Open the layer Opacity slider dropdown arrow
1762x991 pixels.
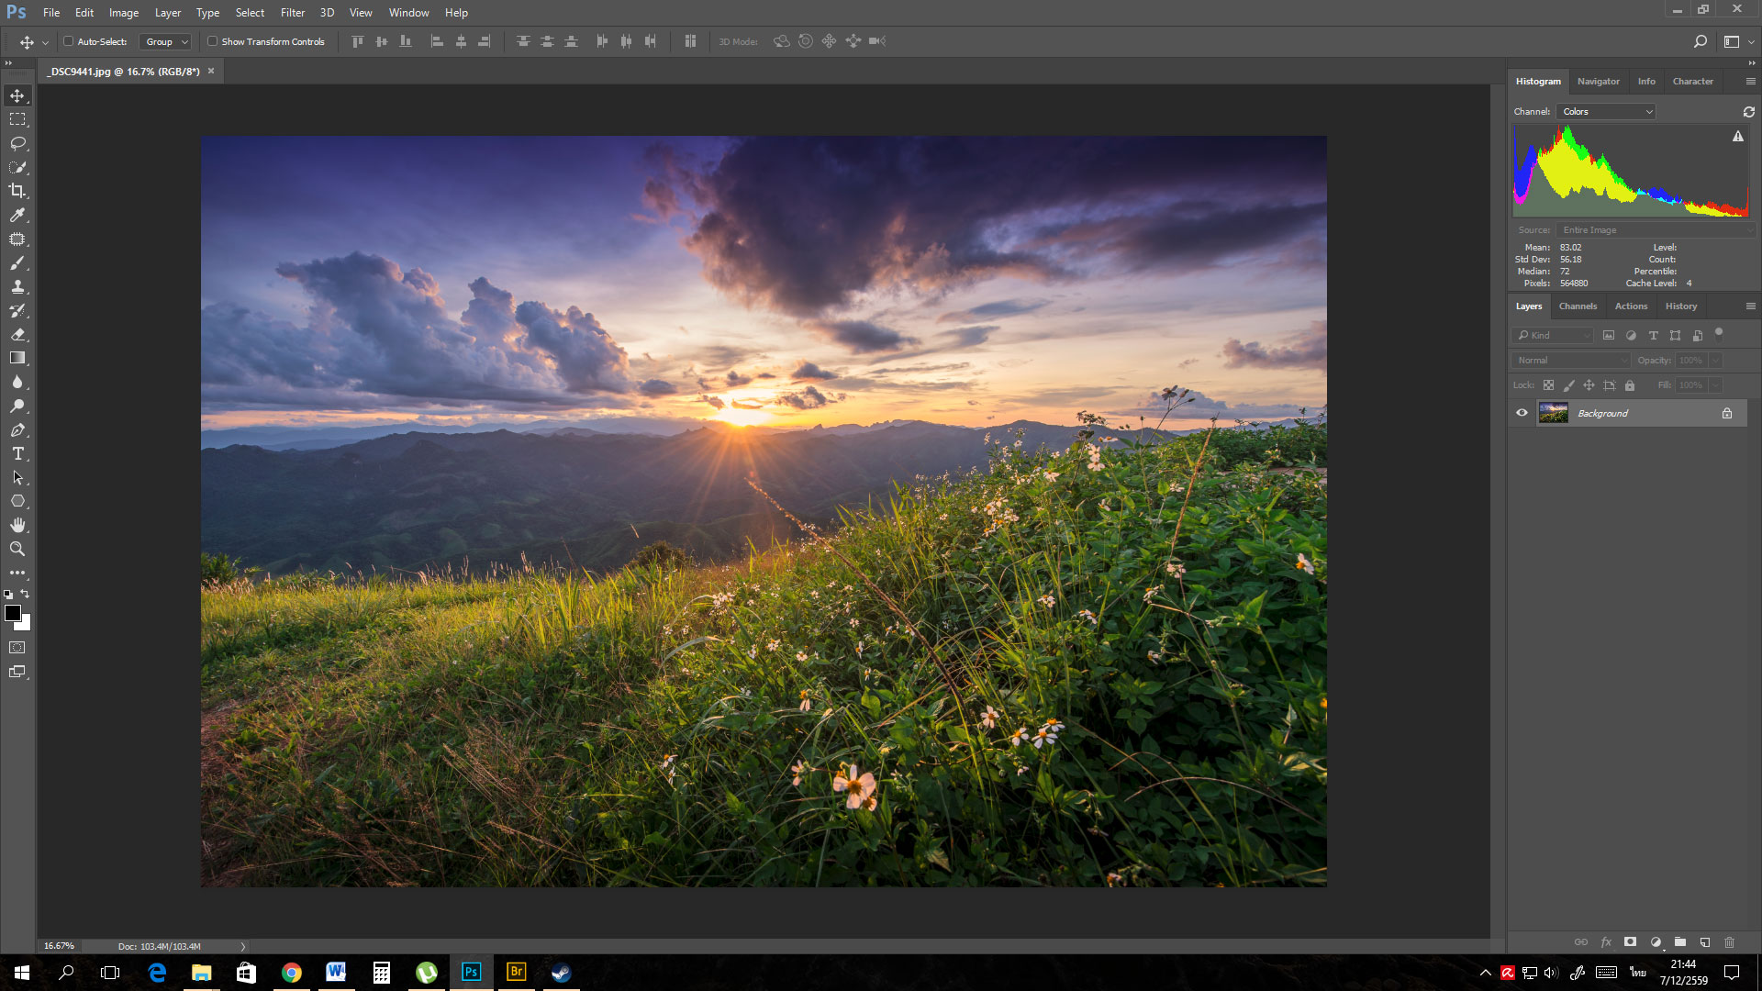pyautogui.click(x=1714, y=361)
